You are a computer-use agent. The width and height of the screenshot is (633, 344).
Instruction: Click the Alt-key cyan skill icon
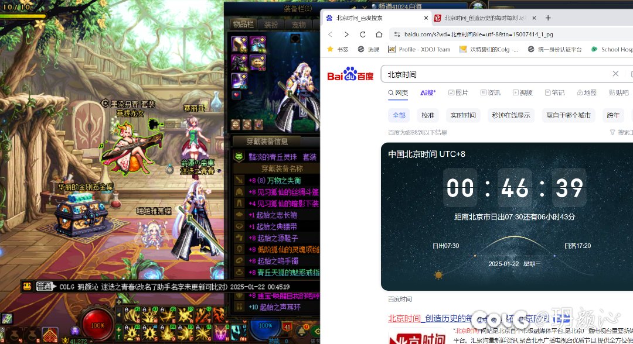click(x=238, y=333)
